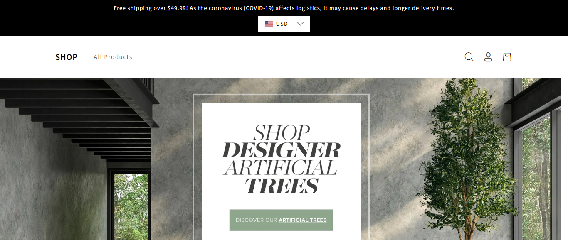Open the All Products menu item
Image resolution: width=568 pixels, height=240 pixels.
[113, 57]
